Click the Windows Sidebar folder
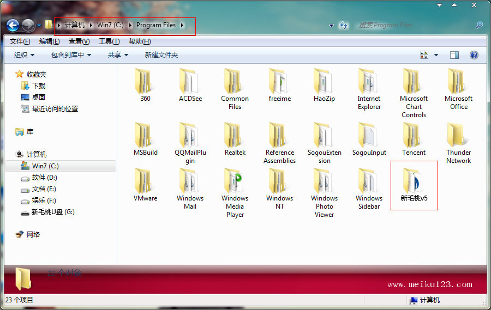 pyautogui.click(x=369, y=189)
